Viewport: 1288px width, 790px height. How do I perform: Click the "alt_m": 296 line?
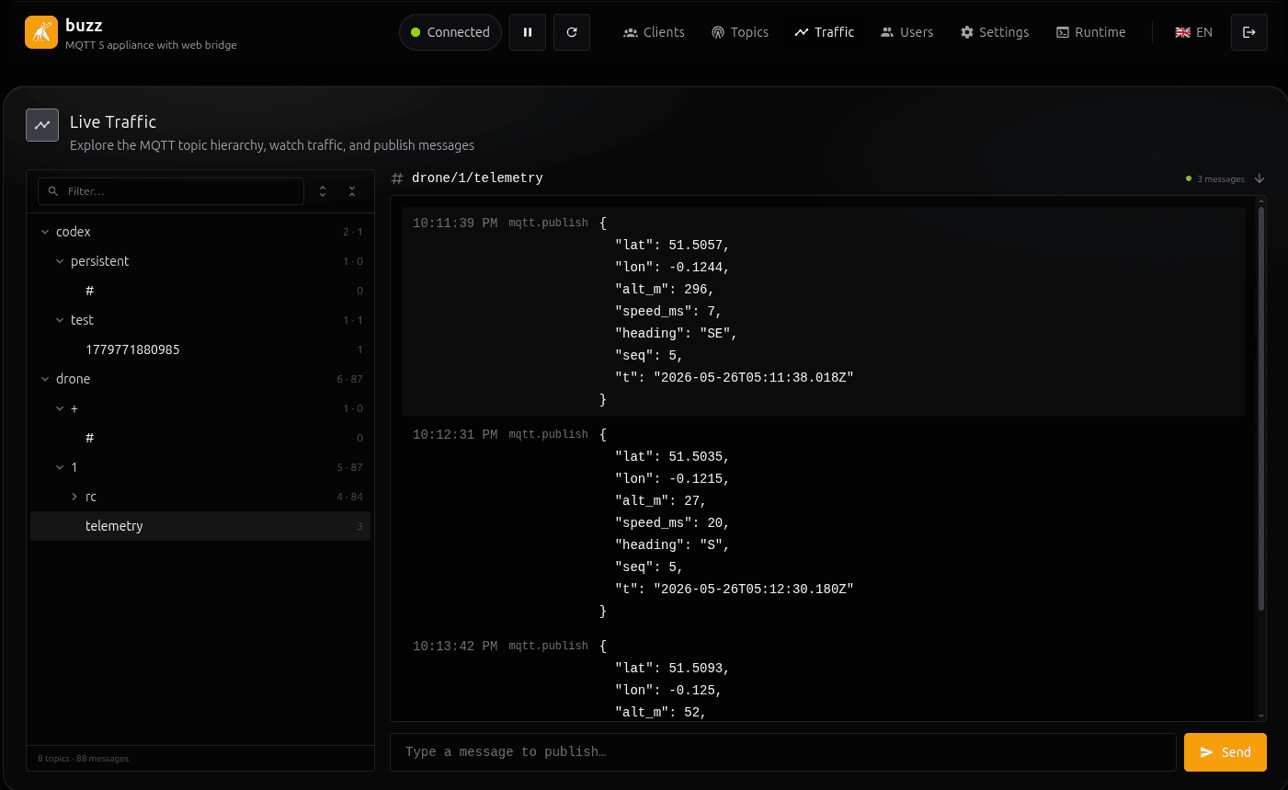click(x=665, y=289)
